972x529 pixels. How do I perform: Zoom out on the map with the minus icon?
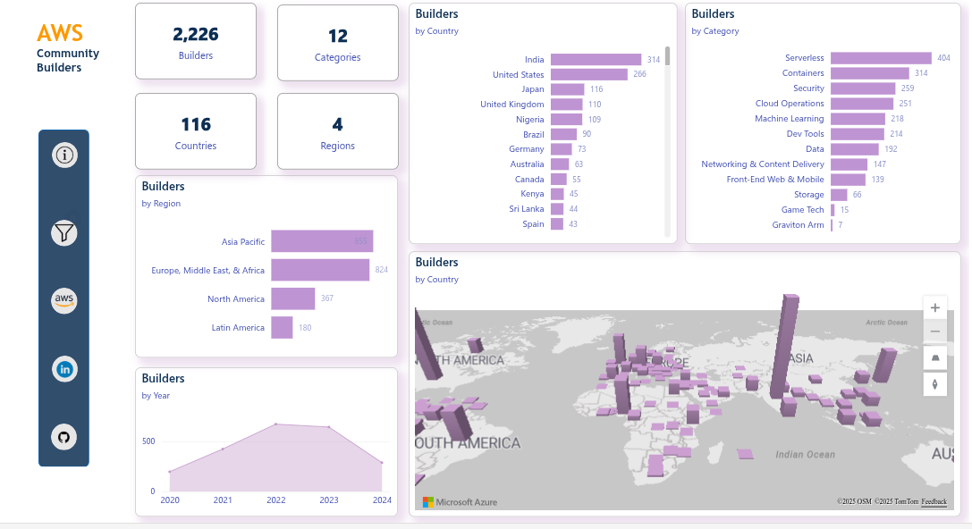934,331
